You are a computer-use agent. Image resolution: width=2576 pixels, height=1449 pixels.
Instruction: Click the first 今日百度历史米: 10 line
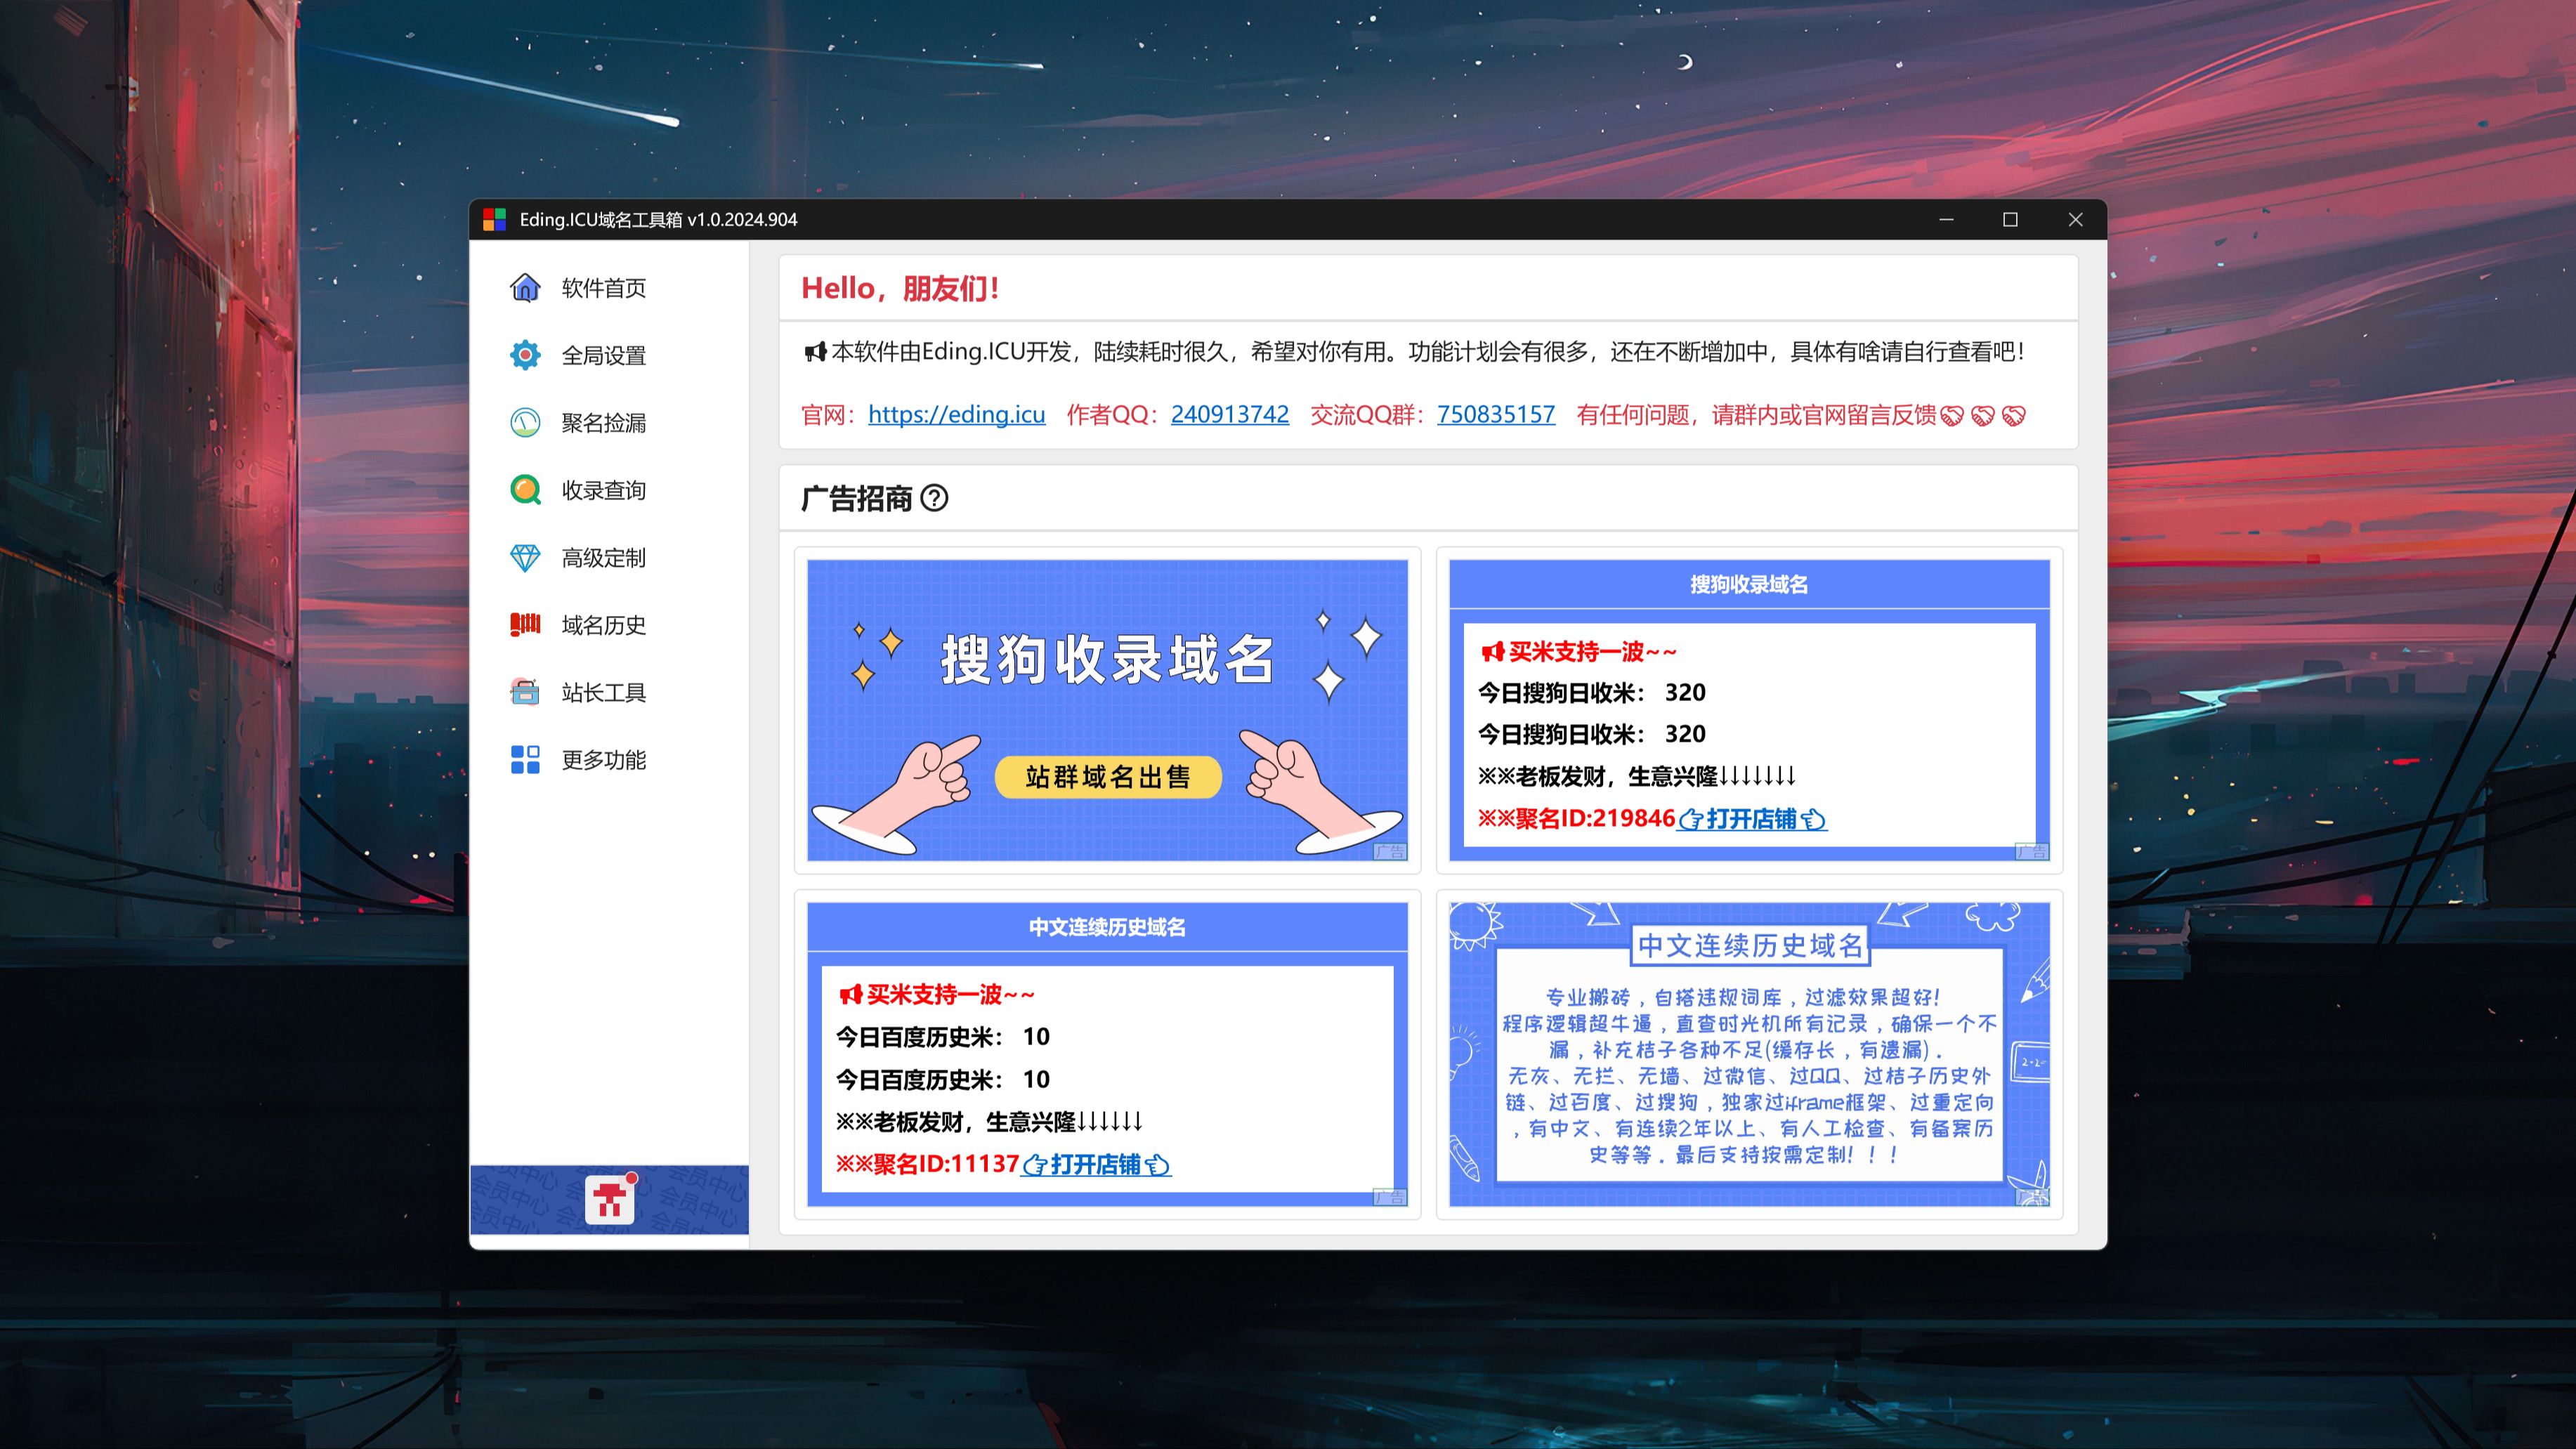943,1037
